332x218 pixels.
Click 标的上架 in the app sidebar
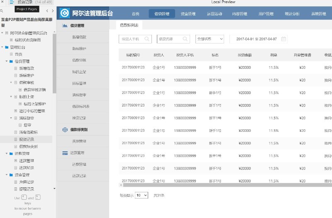(x=79, y=72)
